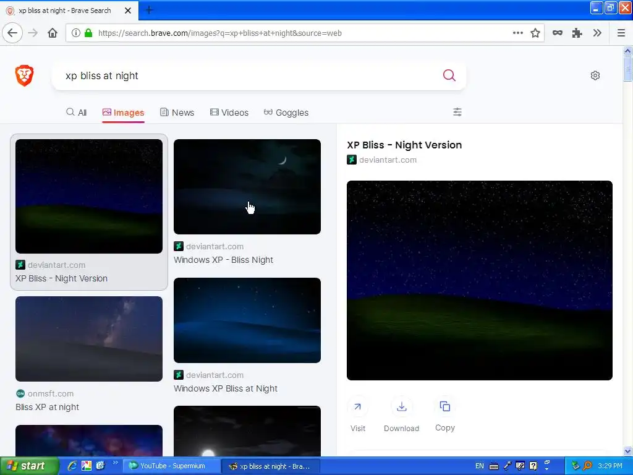Image resolution: width=633 pixels, height=475 pixels.
Task: Click the EN language indicator in tray
Action: point(479,466)
